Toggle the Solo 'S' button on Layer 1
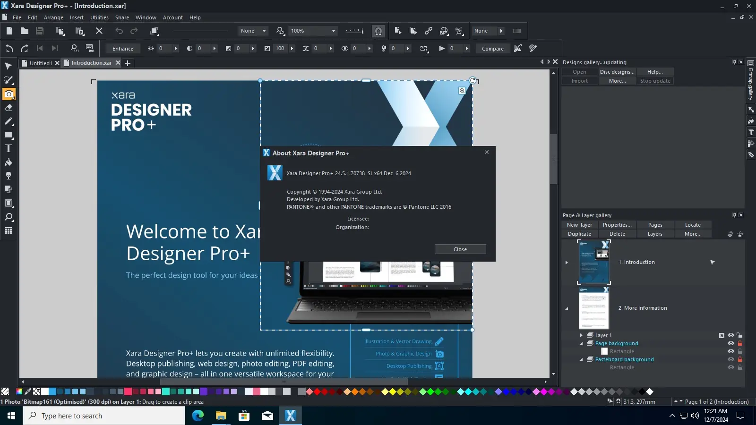 click(722, 335)
